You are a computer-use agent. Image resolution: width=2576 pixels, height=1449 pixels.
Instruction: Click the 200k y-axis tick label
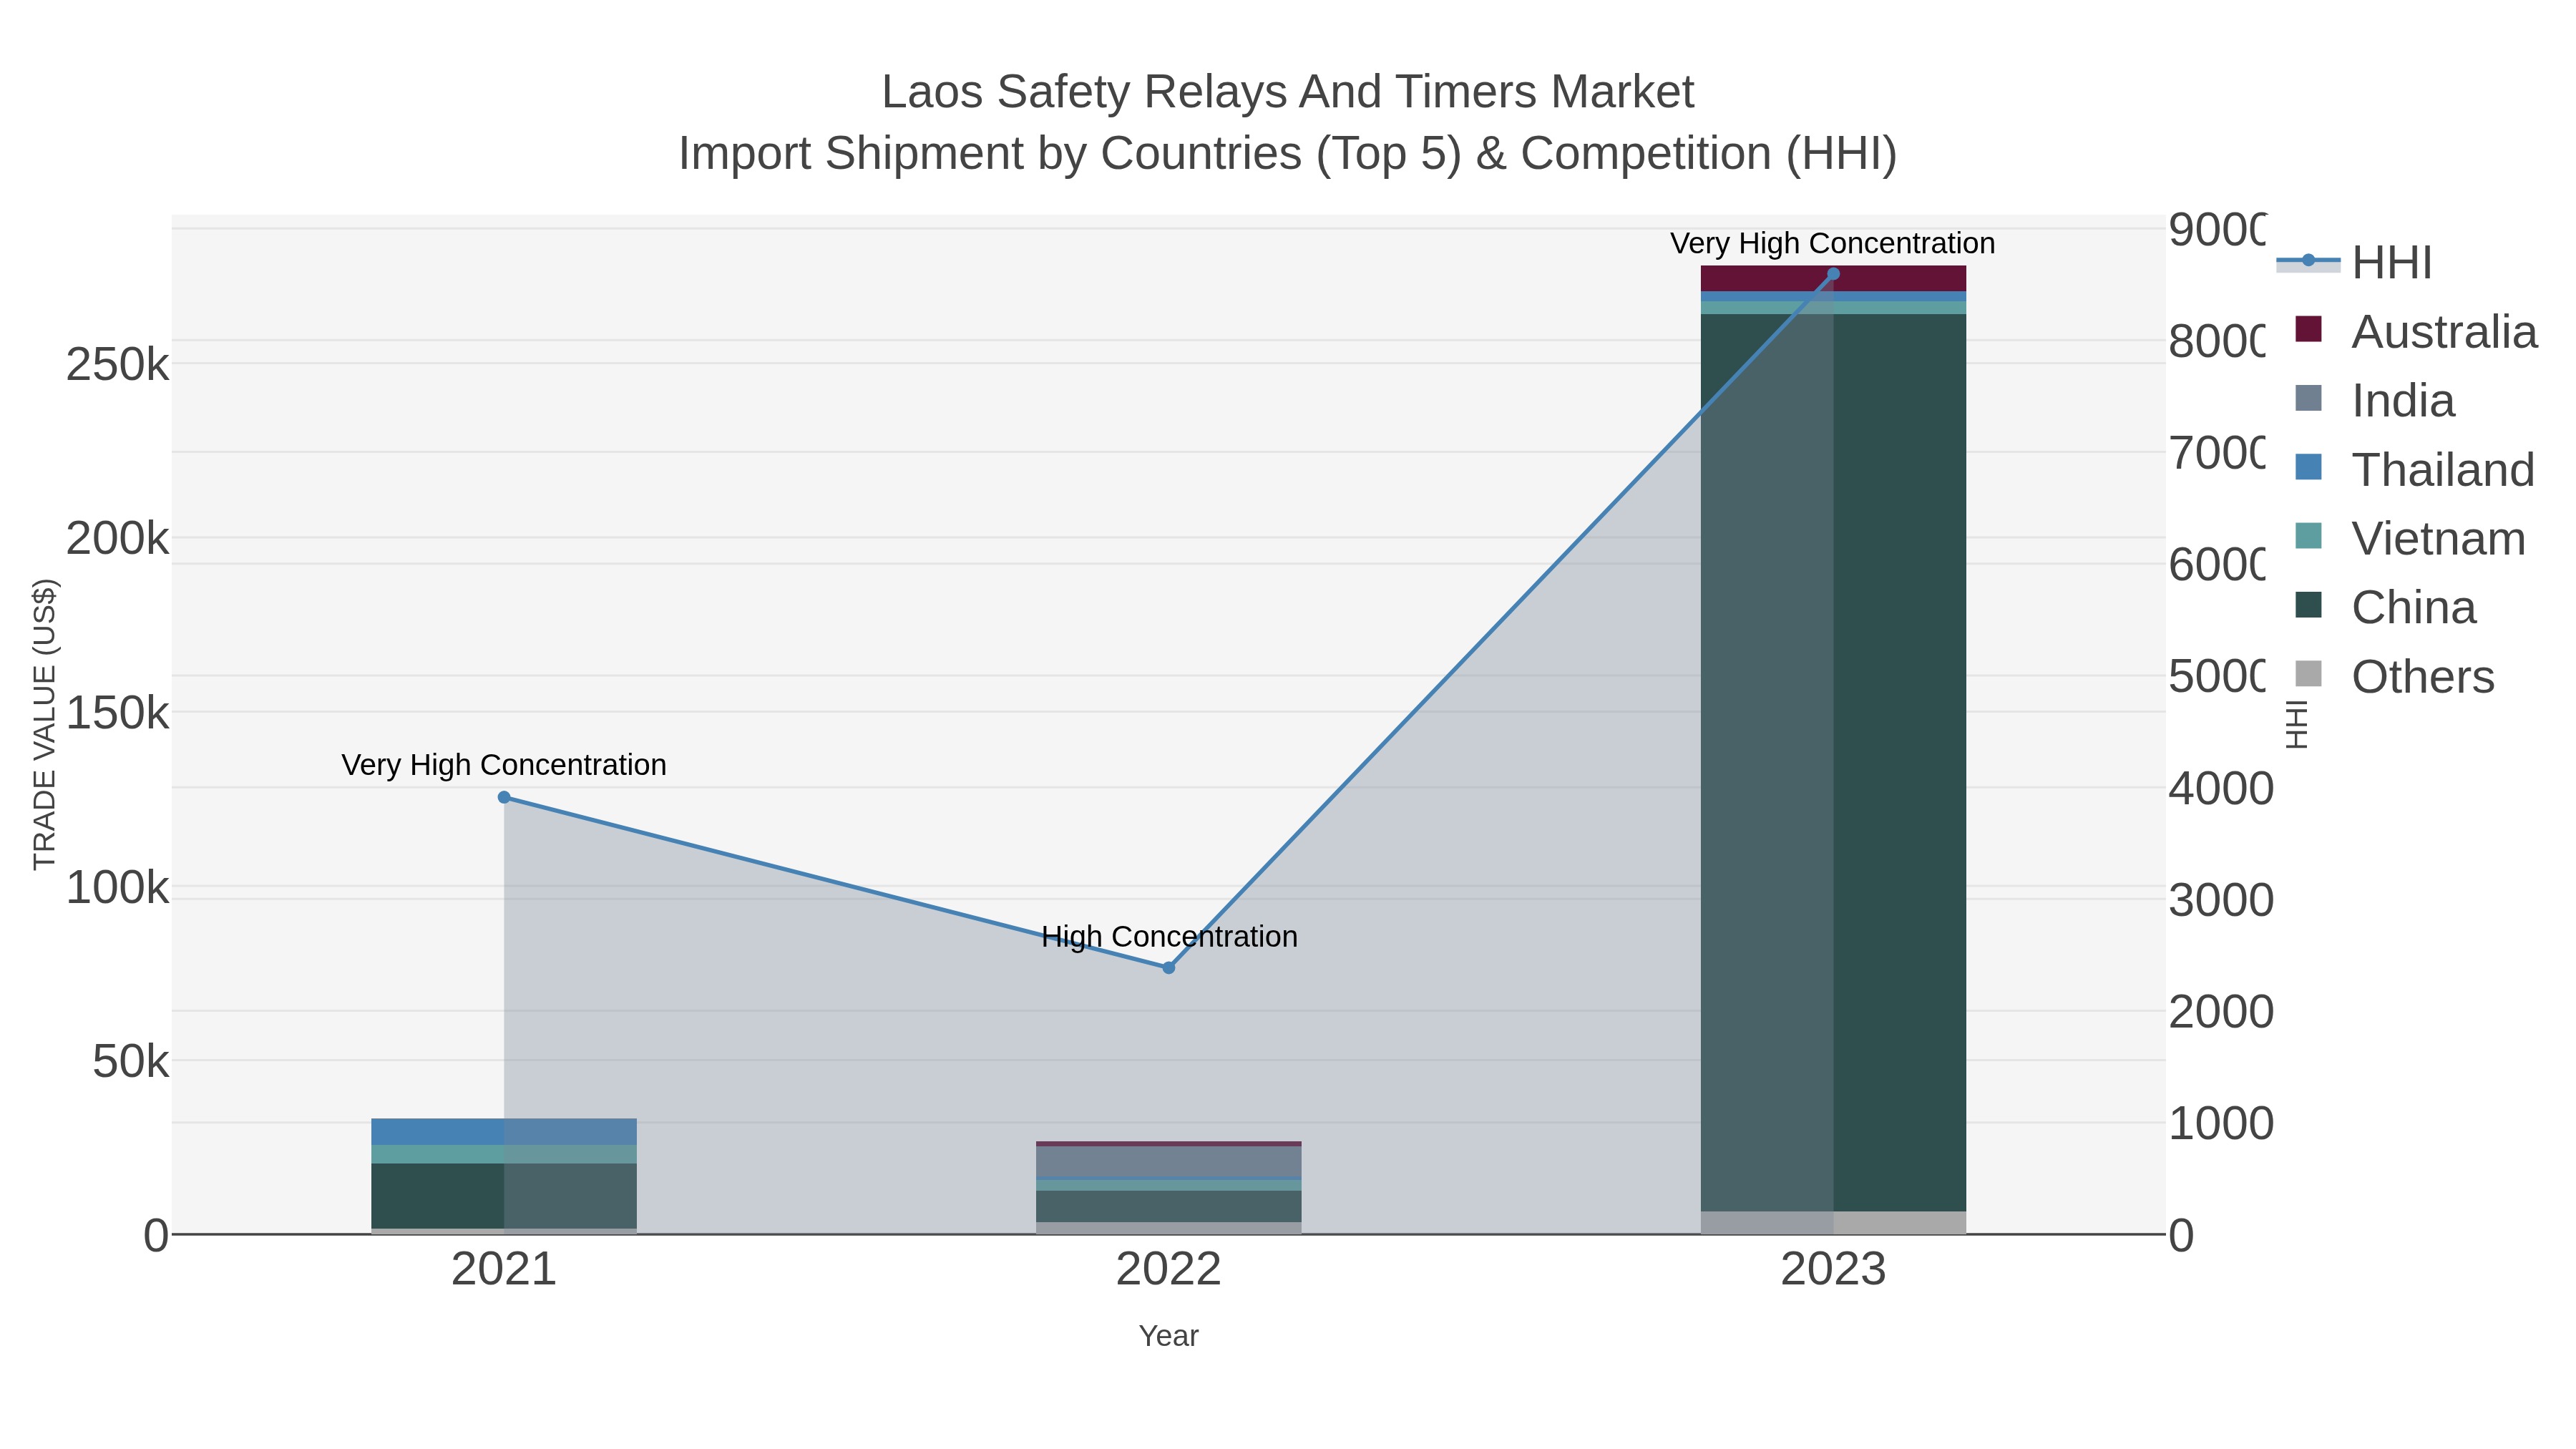pyautogui.click(x=117, y=539)
